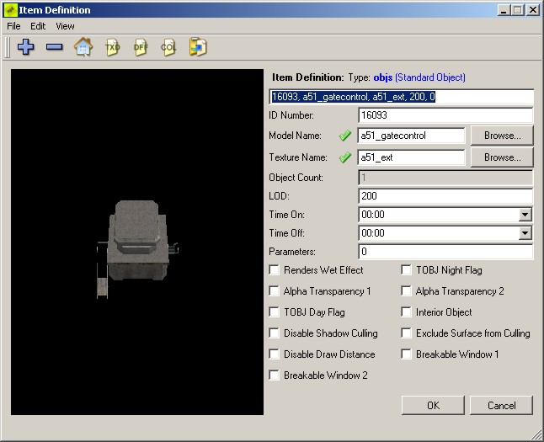
Task: Check Breakable Window 2
Action: (274, 375)
